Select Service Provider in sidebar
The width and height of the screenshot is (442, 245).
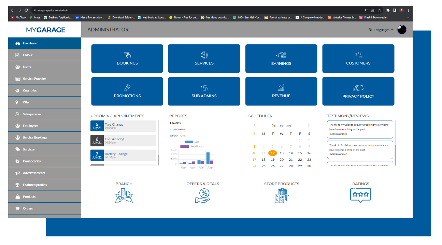tap(34, 79)
